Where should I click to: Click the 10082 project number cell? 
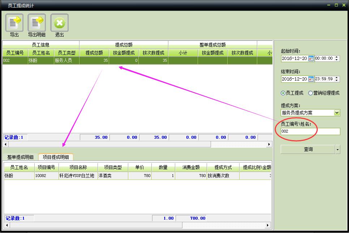(46, 176)
